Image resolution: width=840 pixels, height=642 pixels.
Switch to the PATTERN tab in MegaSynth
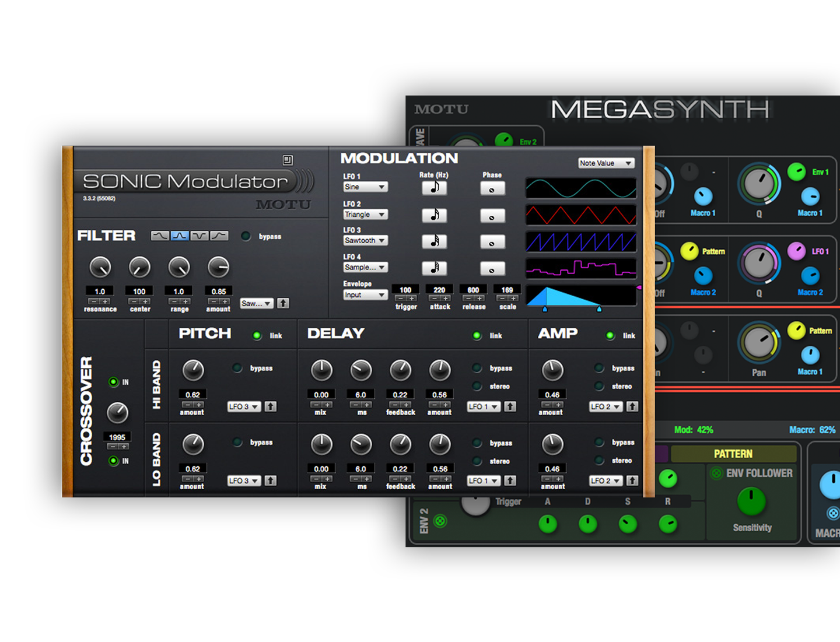pos(733,453)
